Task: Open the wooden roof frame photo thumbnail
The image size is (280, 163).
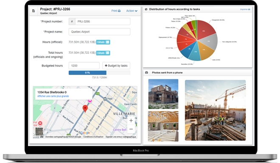Action: (x=163, y=126)
